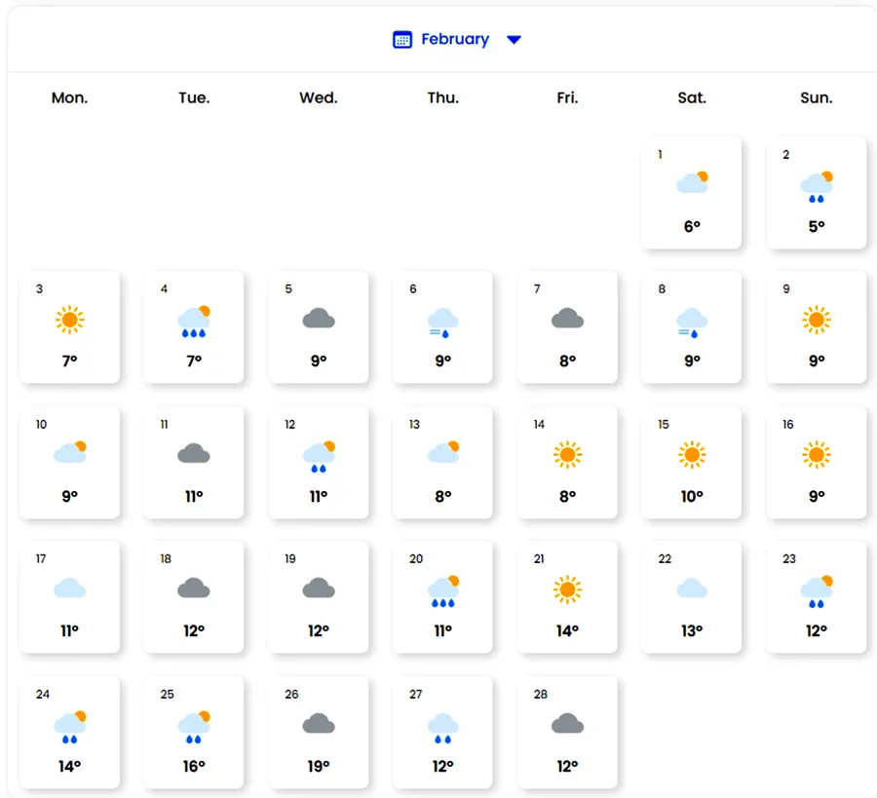The width and height of the screenshot is (877, 798).
Task: Click the Mon. column header
Action: [69, 97]
